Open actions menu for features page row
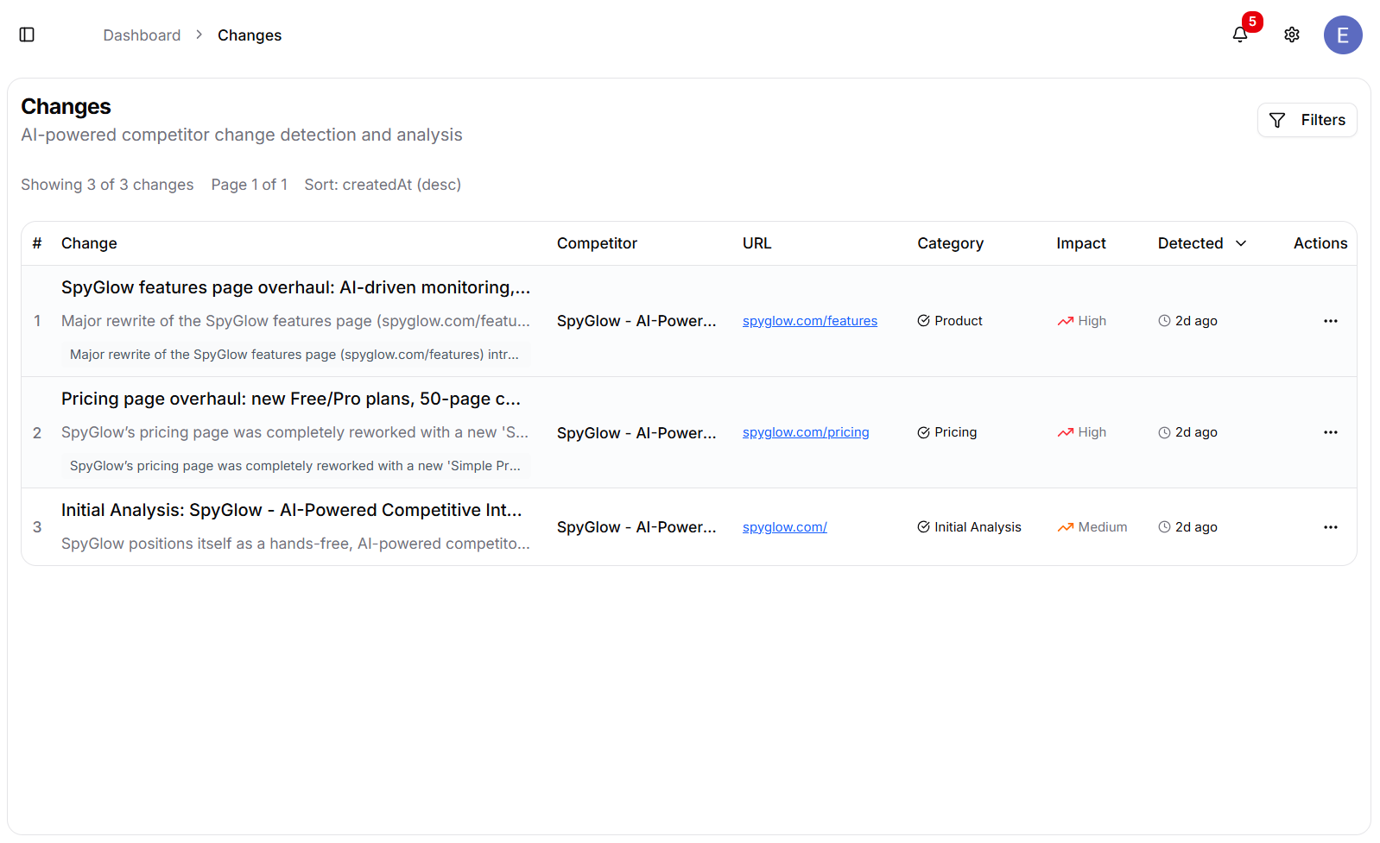Screen dimensions: 1380x843 1330,321
